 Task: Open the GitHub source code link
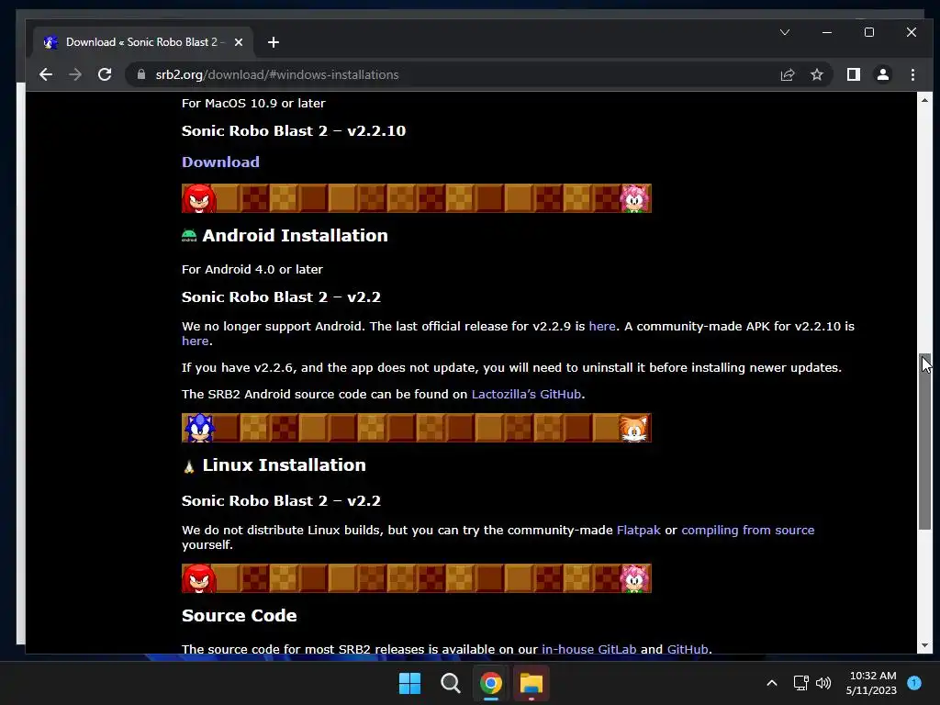tap(687, 649)
